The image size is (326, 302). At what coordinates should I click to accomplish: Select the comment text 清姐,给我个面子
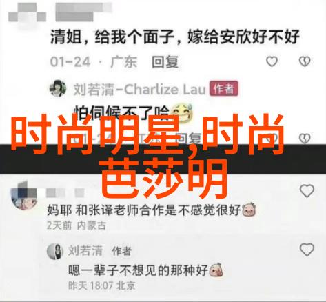click(112, 37)
